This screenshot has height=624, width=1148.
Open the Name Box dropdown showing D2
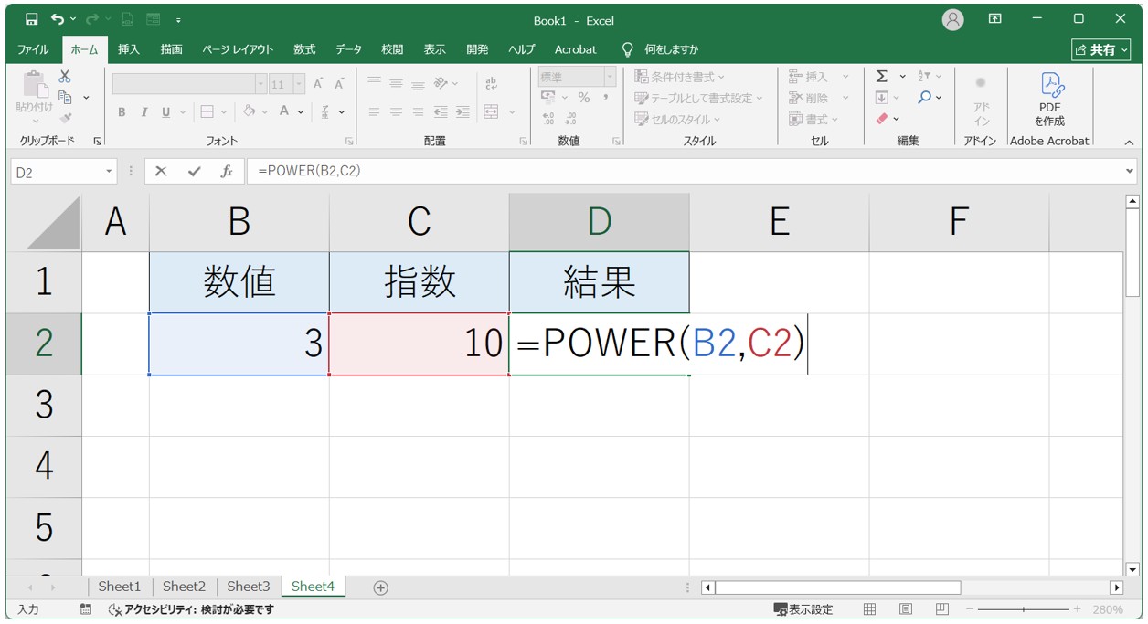pos(110,172)
